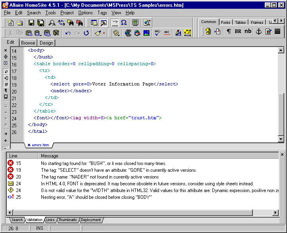Viewport: 287px width, 233px height.
Task: Click the yellow Quick Start wizard icon
Action: coord(208,31)
